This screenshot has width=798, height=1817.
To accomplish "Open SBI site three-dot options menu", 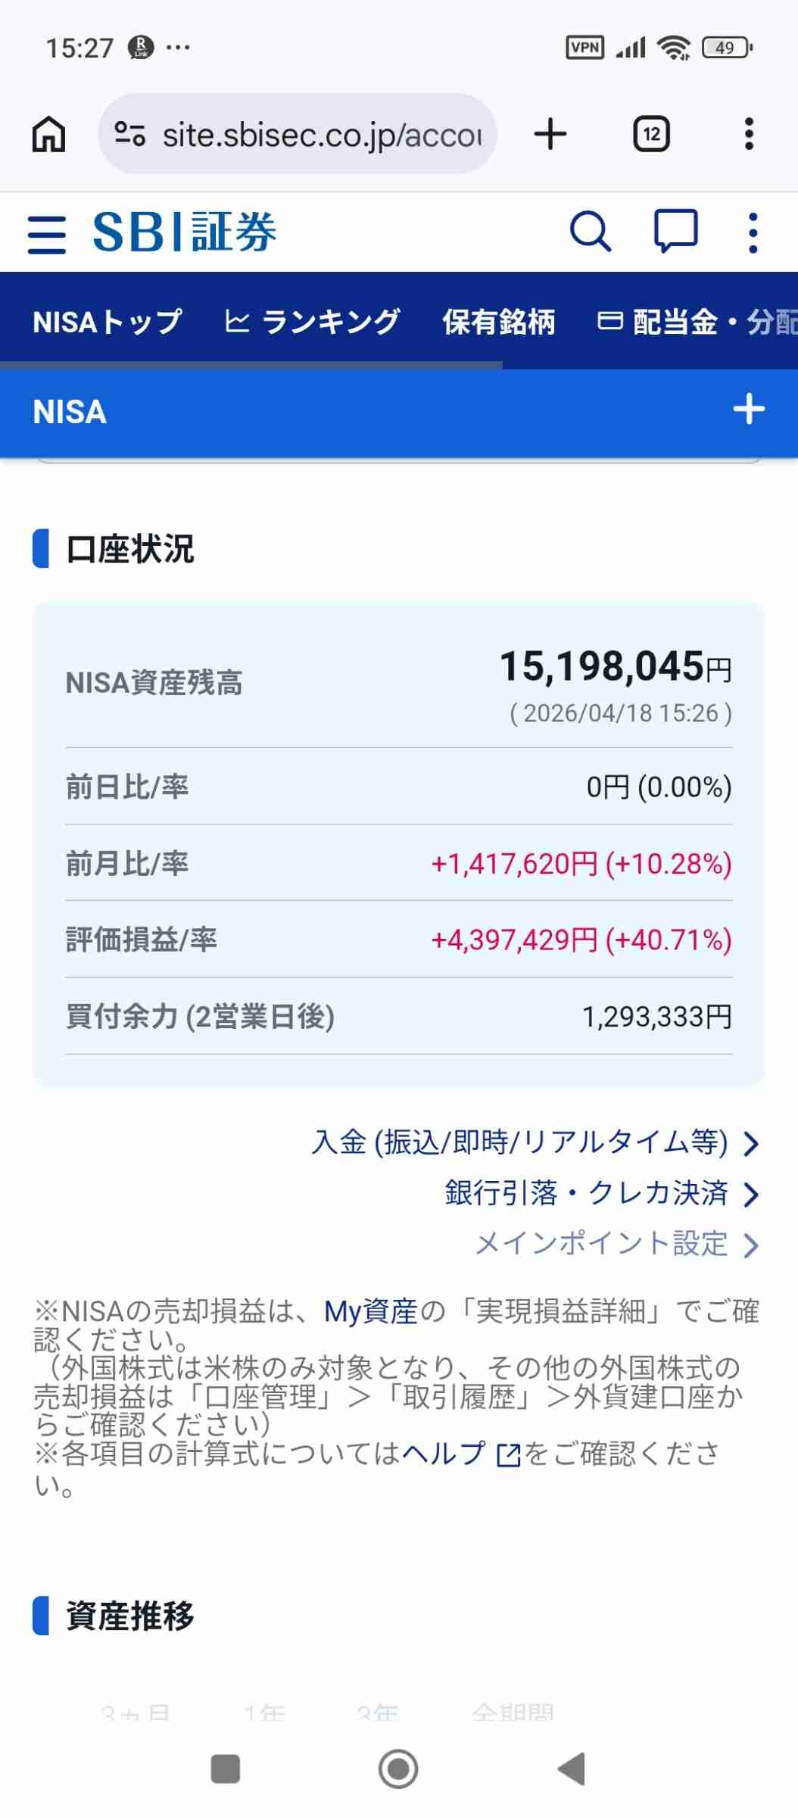I will pos(752,232).
